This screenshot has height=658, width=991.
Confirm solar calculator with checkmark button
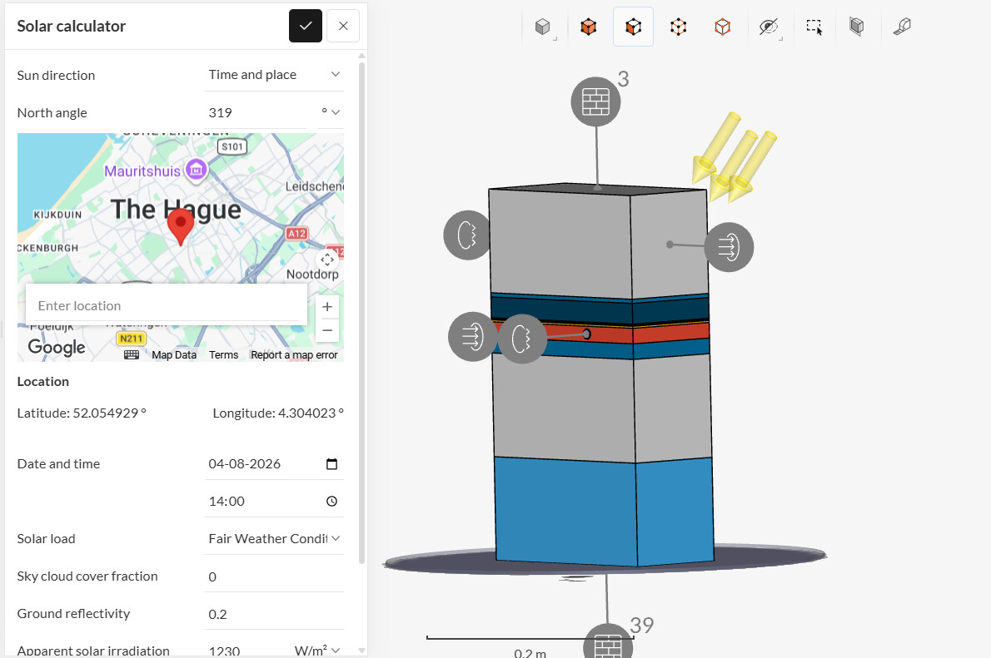(x=306, y=26)
